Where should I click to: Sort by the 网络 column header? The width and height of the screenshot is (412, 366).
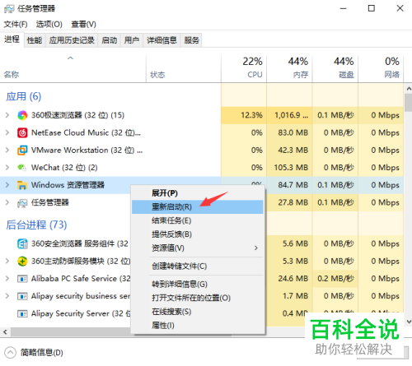381,68
